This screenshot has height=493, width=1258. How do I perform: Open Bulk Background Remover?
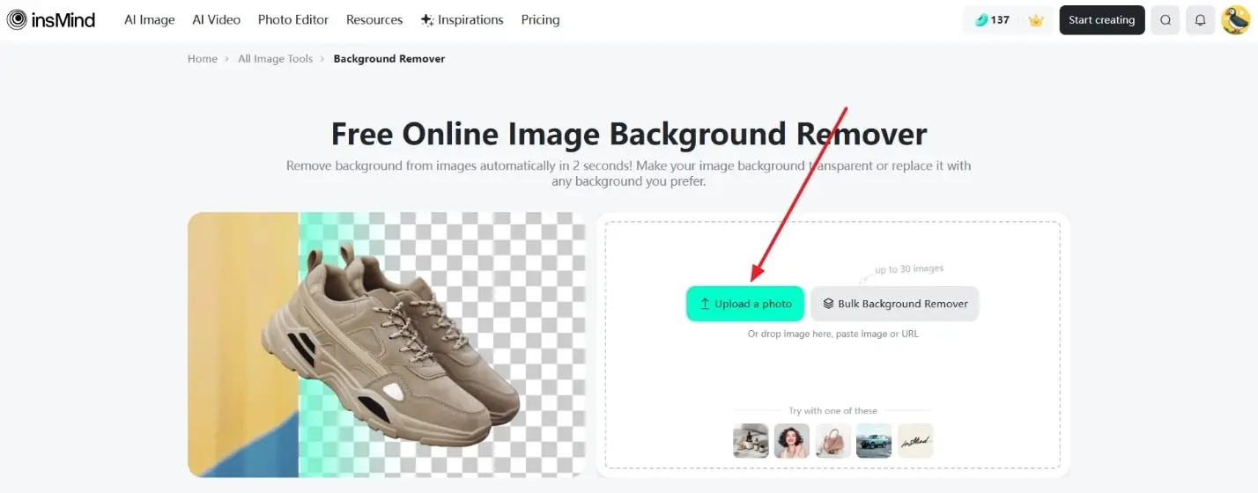click(894, 304)
